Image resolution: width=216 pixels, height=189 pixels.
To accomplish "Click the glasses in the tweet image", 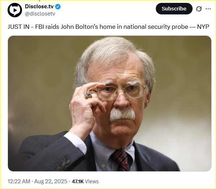I will [120, 92].
